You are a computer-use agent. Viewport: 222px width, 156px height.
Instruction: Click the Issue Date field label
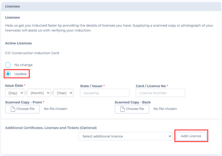coord(14,86)
